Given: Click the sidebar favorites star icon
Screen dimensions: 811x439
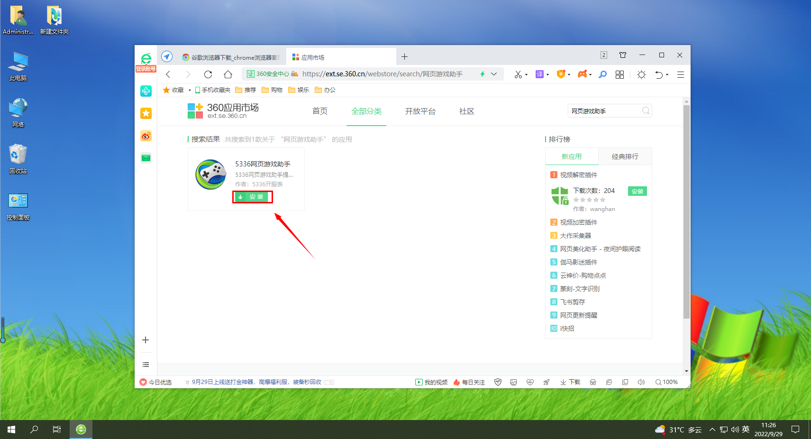Looking at the screenshot, I should (146, 113).
